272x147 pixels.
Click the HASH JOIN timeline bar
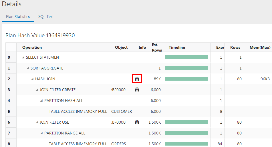click(x=186, y=79)
